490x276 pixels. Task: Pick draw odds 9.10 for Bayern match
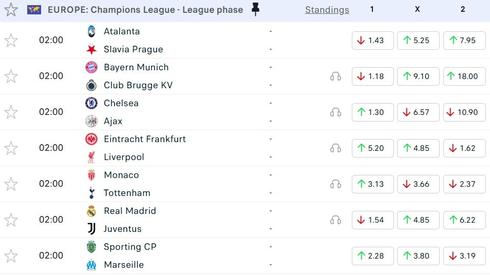click(x=418, y=76)
